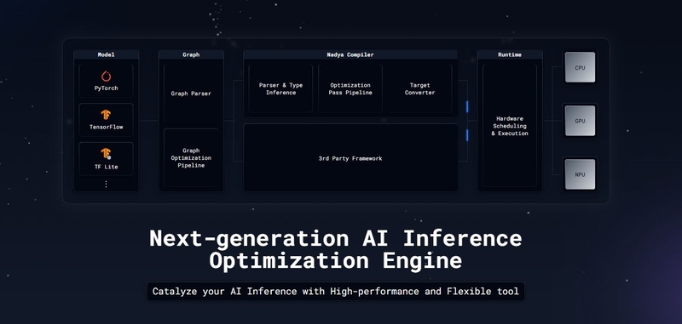This screenshot has width=682, height=324.
Task: Click the TF Lite logo icon
Action: 106,154
